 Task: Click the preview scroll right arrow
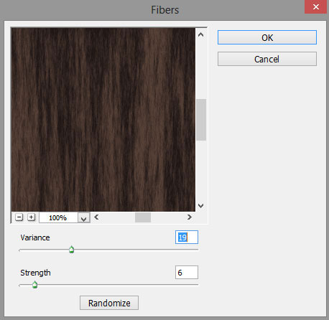[x=190, y=217]
